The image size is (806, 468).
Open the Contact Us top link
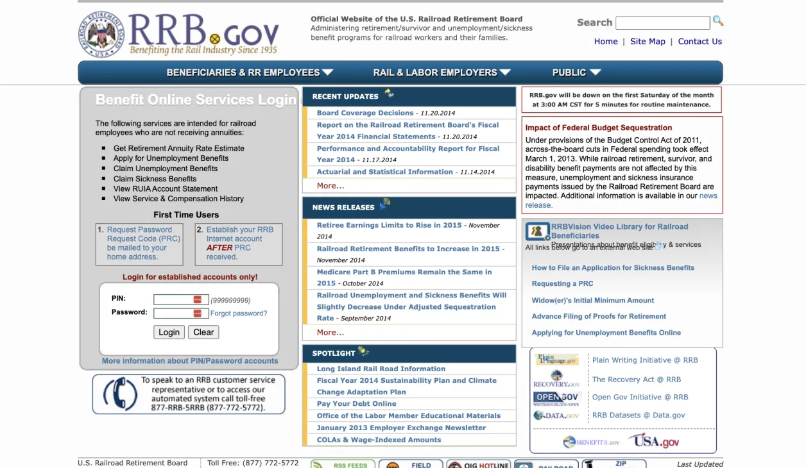(x=699, y=42)
